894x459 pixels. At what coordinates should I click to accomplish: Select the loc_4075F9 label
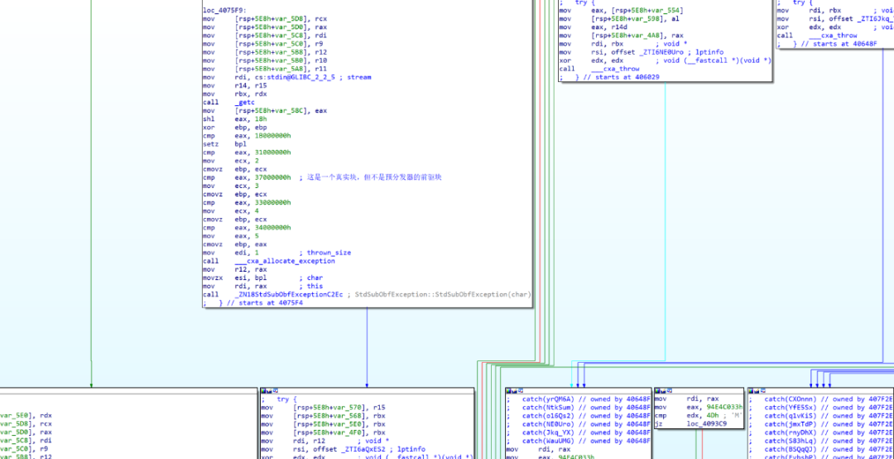pyautogui.click(x=223, y=10)
